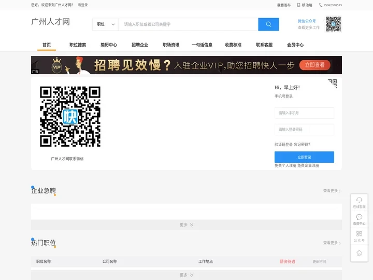This screenshot has width=373, height=280.
Task: Open the 收费标准 menu item
Action: (x=233, y=45)
